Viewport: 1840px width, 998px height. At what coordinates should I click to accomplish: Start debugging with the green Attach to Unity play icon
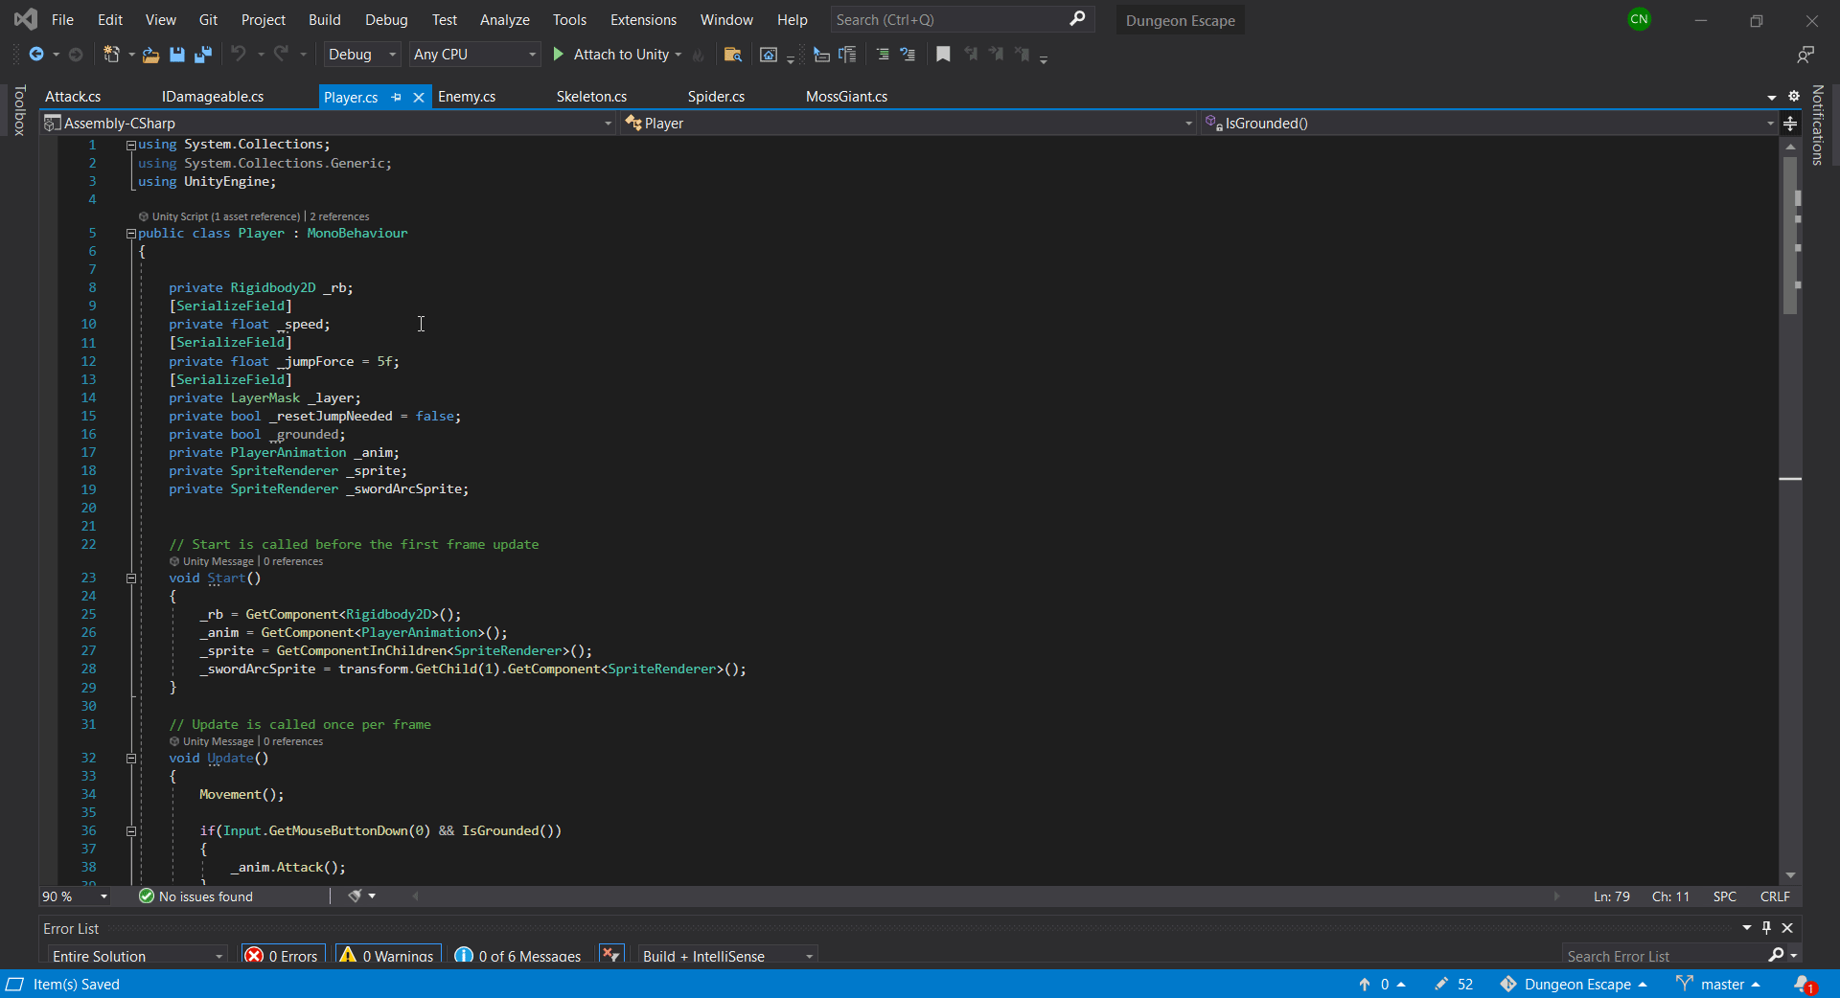coord(559,55)
